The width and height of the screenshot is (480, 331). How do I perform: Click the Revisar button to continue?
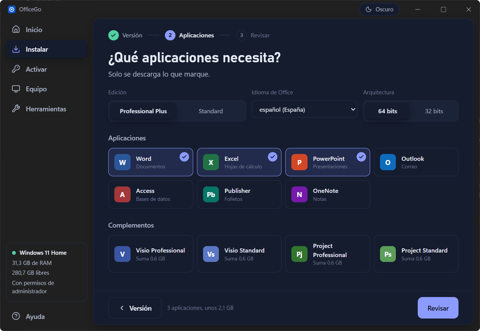(x=438, y=308)
